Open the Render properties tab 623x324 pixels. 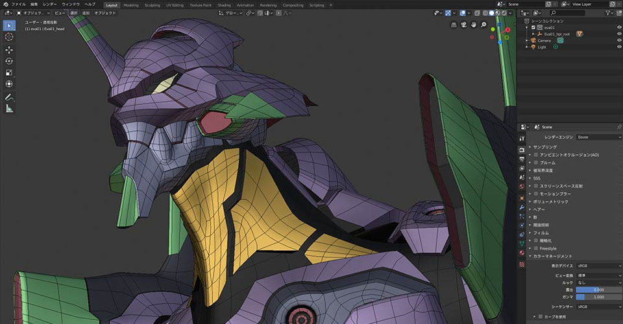(x=522, y=150)
